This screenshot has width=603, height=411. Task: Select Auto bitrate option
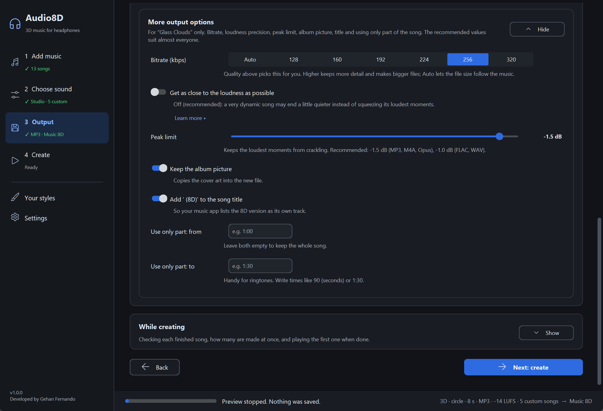pyautogui.click(x=250, y=59)
